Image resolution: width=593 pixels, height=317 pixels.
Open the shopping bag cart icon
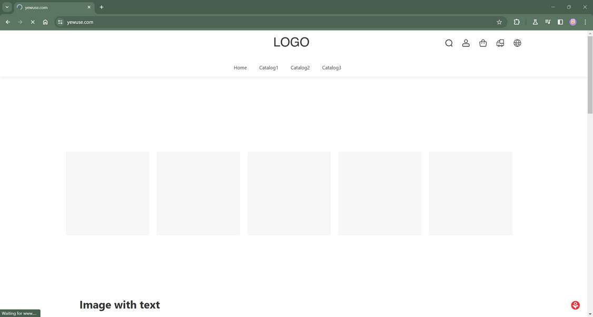point(483,43)
